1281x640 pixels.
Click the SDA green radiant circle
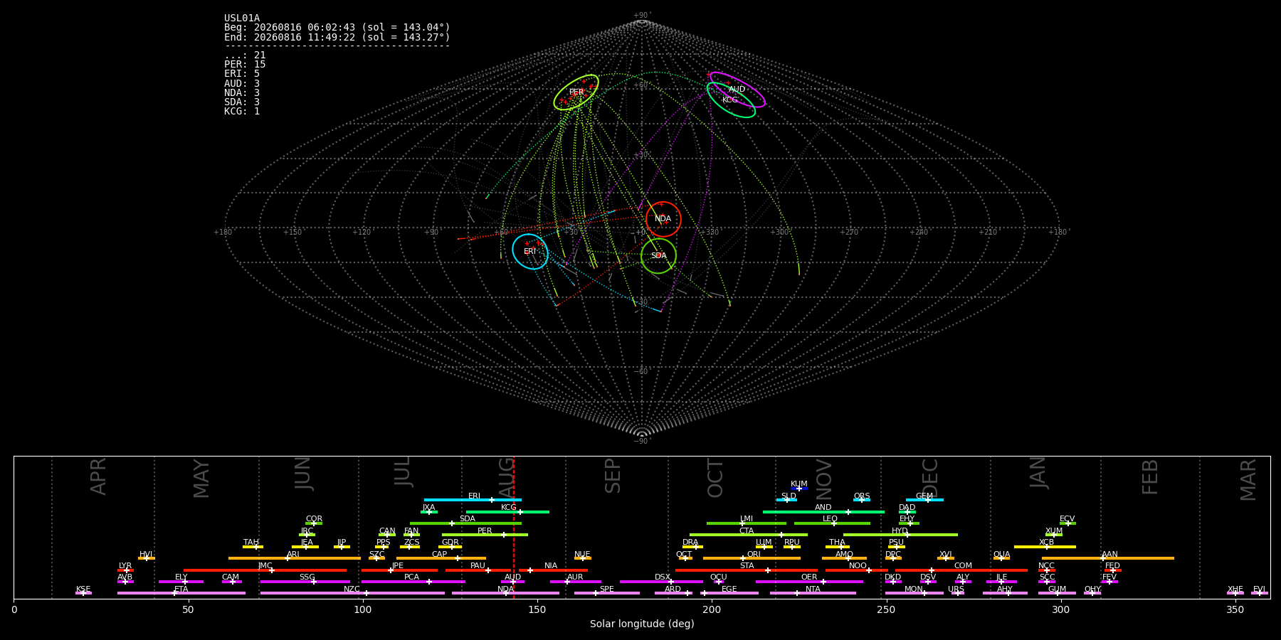point(658,256)
